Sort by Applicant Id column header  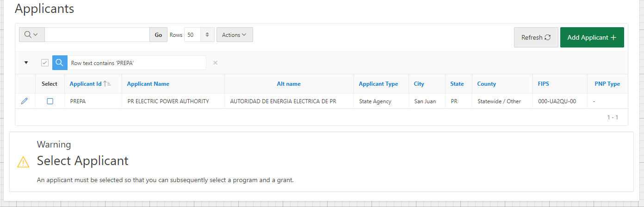(x=86, y=84)
